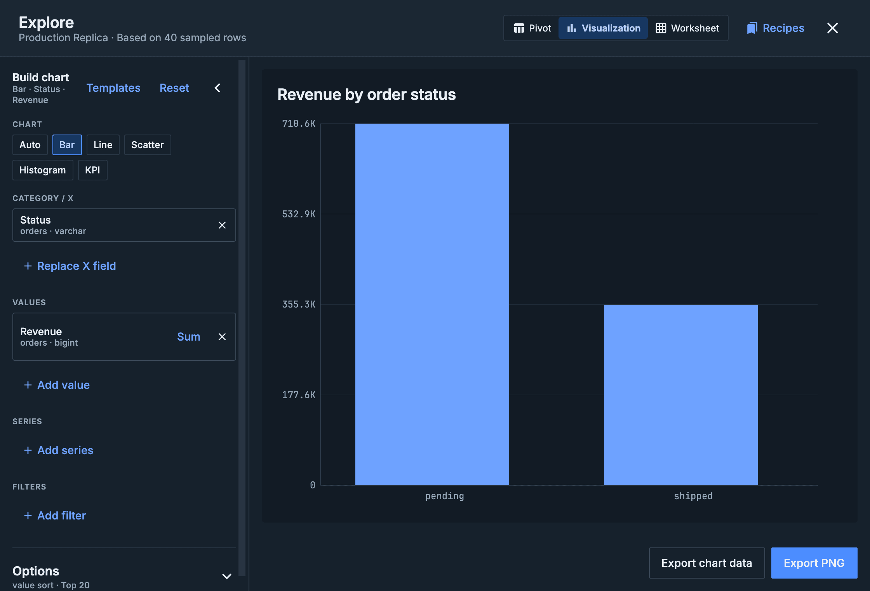Screen dimensions: 870x591
Task: Select the Scatter chart type
Action: [x=148, y=145]
